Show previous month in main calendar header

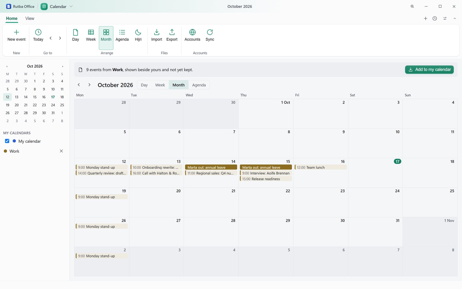(79, 85)
